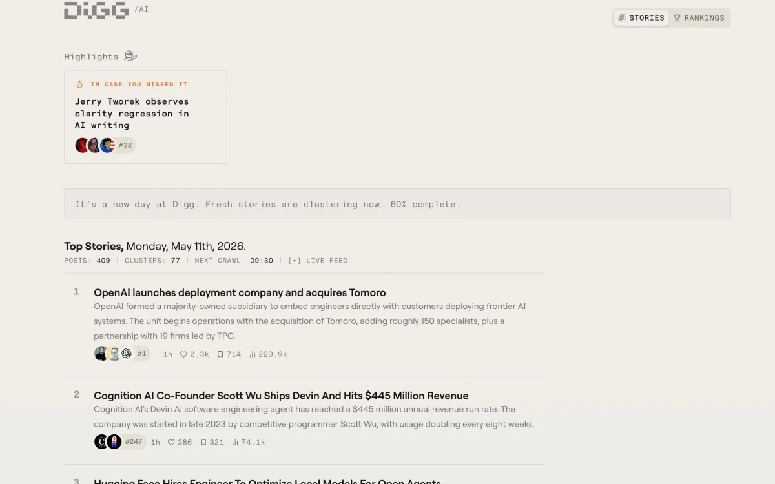Click story rank number 1
Viewport: 775px width, 484px height.
(76, 292)
